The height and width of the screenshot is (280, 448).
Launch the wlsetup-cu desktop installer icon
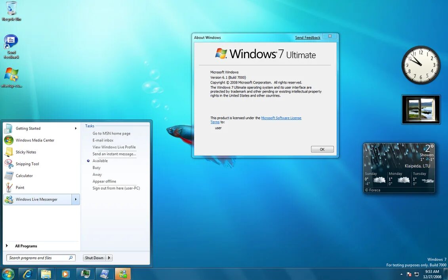tap(11, 78)
